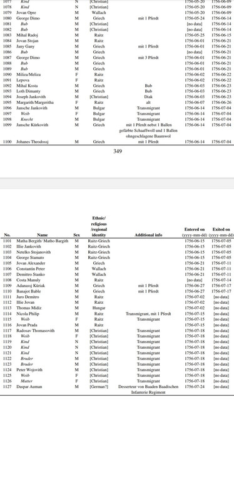This screenshot has height=500, width=234.
Task: Select the name 'Jovan Prada'
Action: (27, 325)
